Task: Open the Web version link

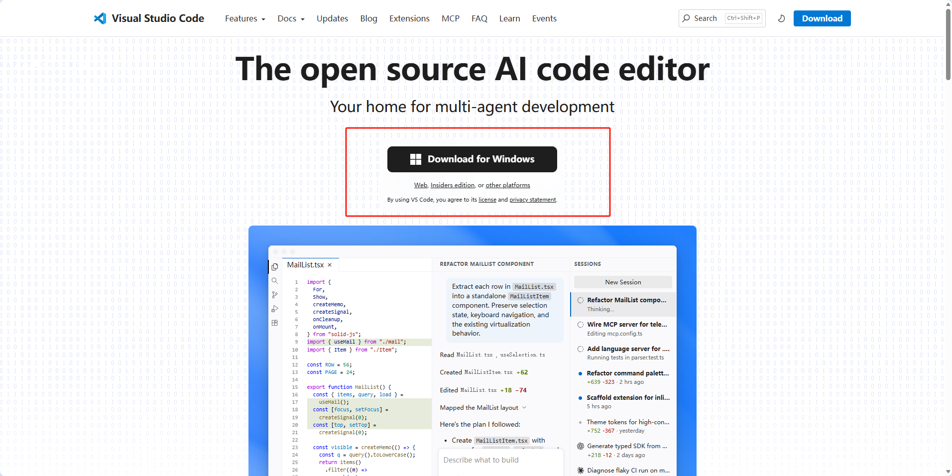Action: 421,185
